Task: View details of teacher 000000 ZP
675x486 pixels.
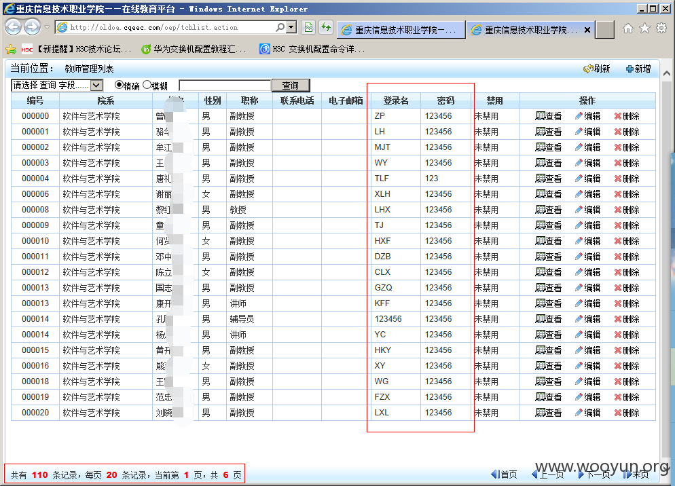Action: [549, 116]
